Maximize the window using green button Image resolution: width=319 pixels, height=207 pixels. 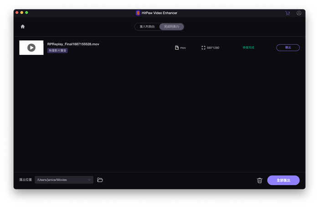(27, 13)
